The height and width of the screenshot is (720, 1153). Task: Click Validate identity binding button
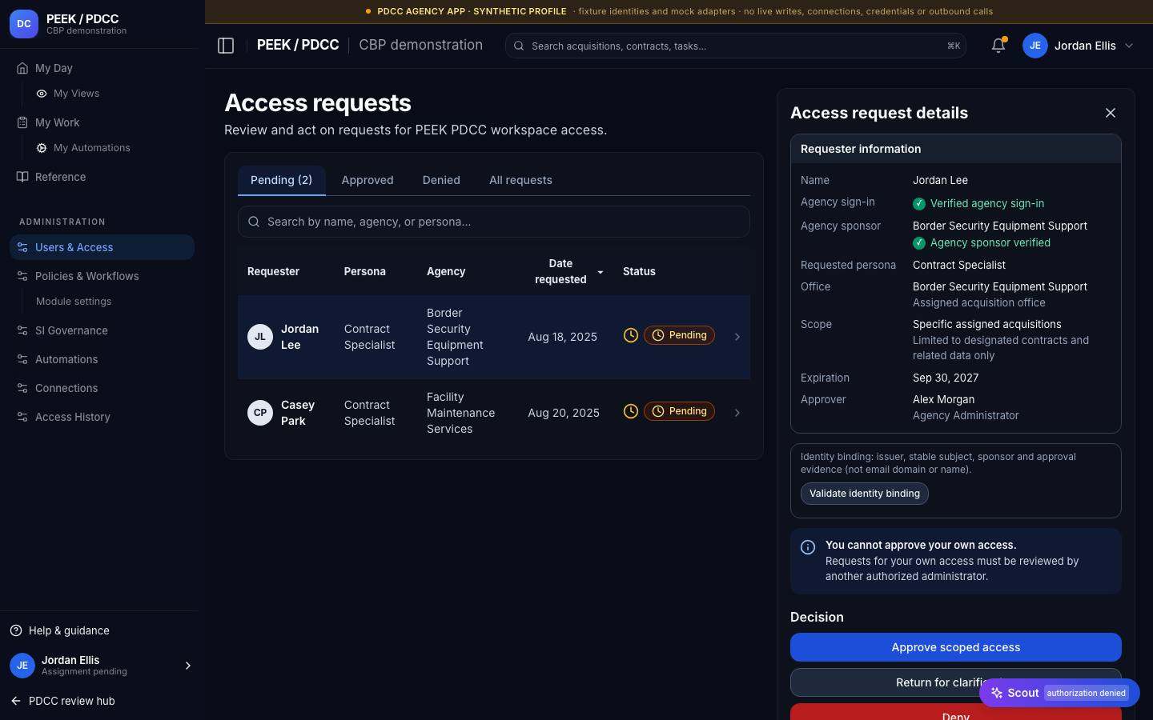click(865, 494)
